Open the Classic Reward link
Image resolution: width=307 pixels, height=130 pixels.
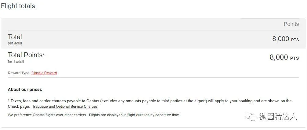click(44, 73)
